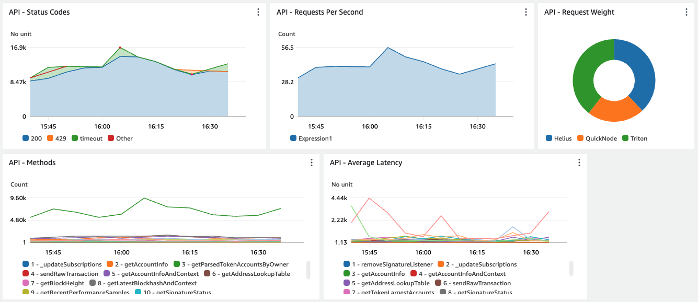
Task: Toggle Methods legend 5 - getAccountInfoAndContext
Action: pyautogui.click(x=151, y=274)
